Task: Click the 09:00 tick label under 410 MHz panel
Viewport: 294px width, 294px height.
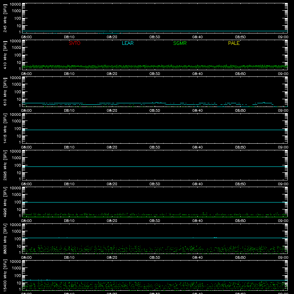Action: point(283,74)
